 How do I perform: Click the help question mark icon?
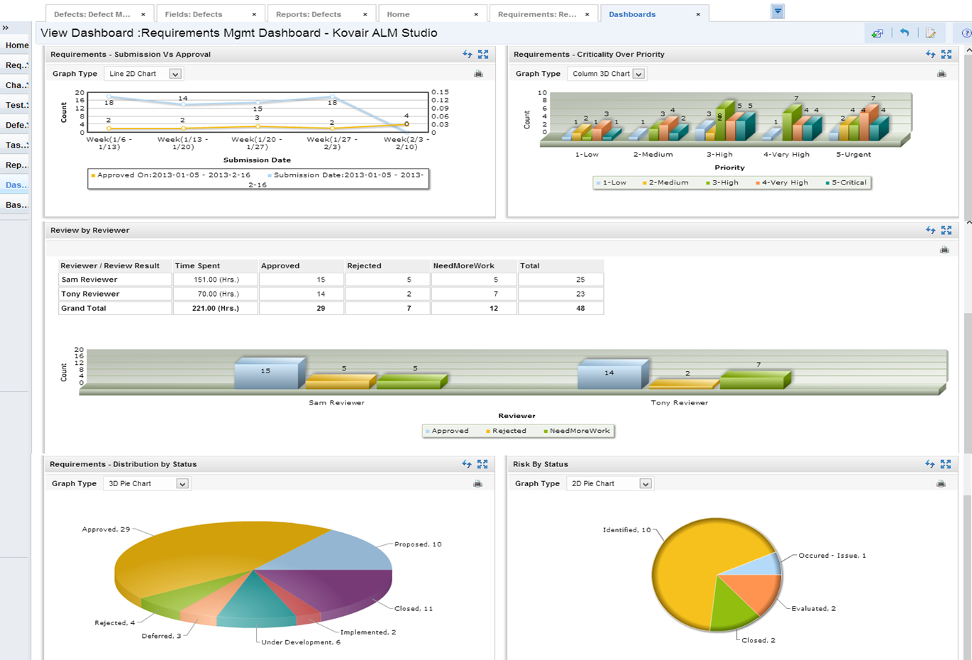pos(966,33)
